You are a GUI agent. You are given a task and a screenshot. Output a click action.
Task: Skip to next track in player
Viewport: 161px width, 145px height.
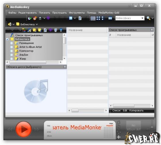(37, 129)
